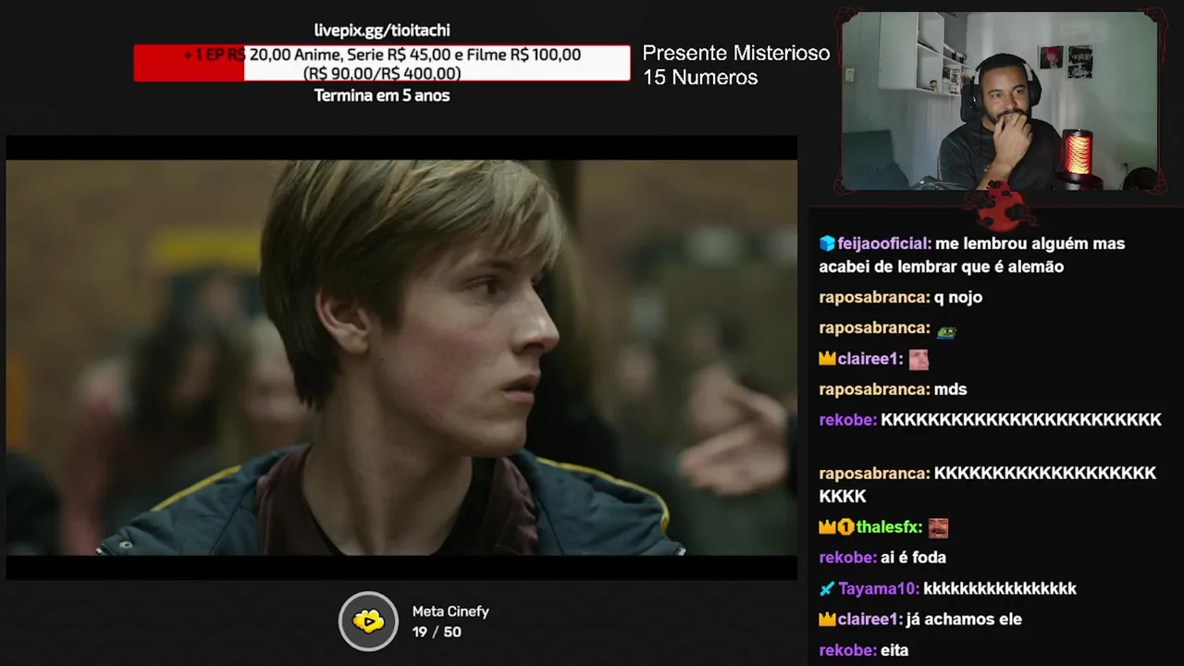Click username rekobe beside 'ai é foda'
Image resolution: width=1184 pixels, height=666 pixels.
pos(847,557)
